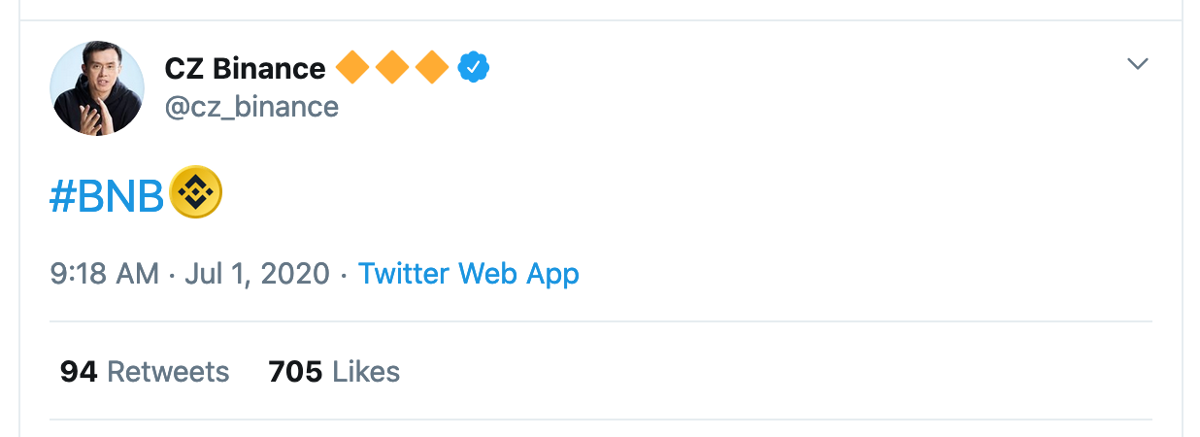The width and height of the screenshot is (1200, 437).
Task: View the Likes list via its label
Action: pos(366,371)
